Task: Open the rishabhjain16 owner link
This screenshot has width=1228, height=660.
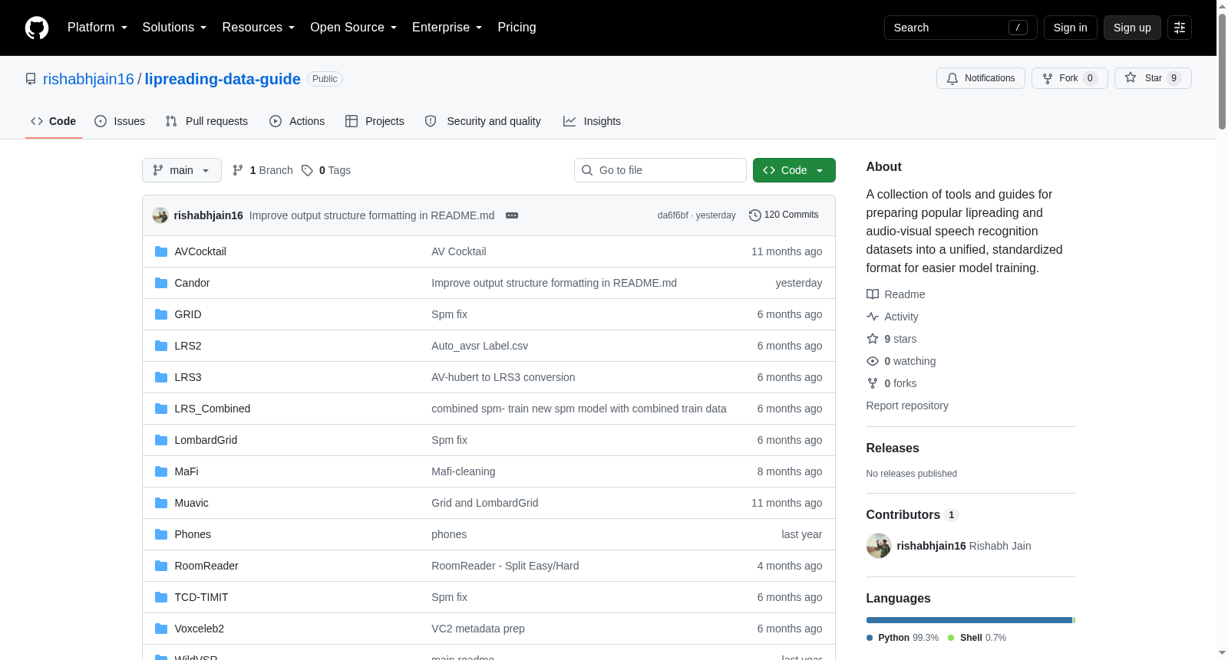Action: pos(88,79)
